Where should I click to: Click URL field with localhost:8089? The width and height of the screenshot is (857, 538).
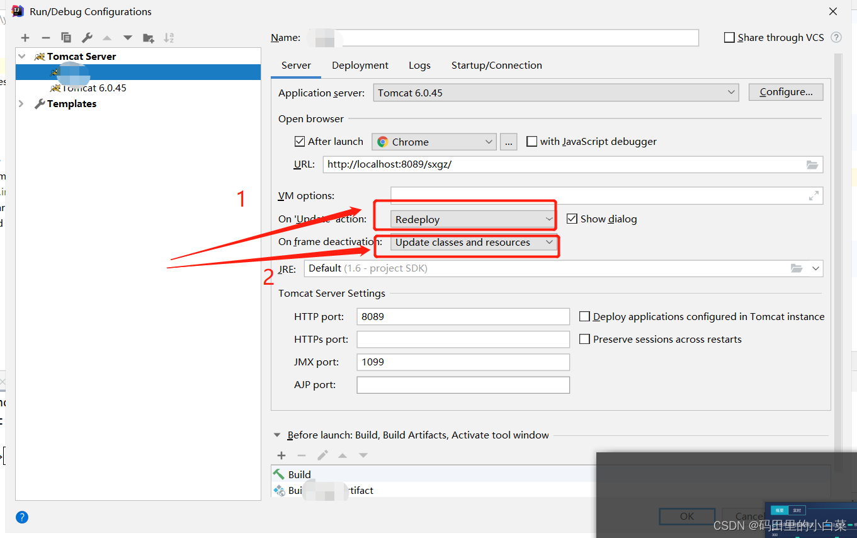click(573, 164)
